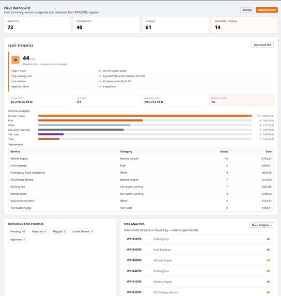Select Emergency Road Assistance table row

click(x=141, y=173)
